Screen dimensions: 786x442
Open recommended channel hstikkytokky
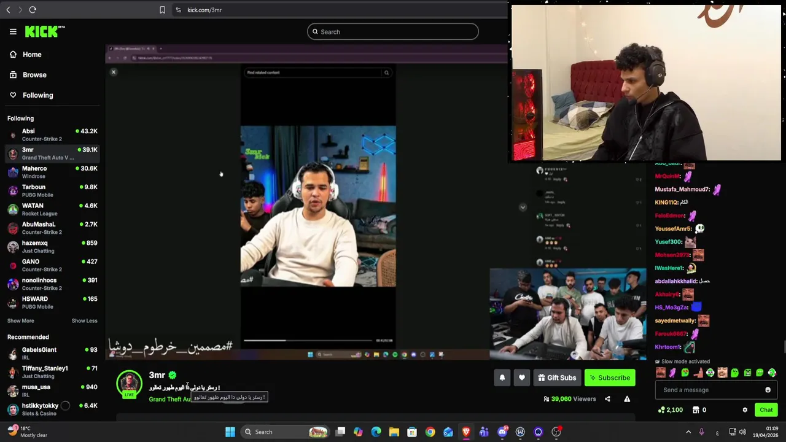tap(52, 409)
